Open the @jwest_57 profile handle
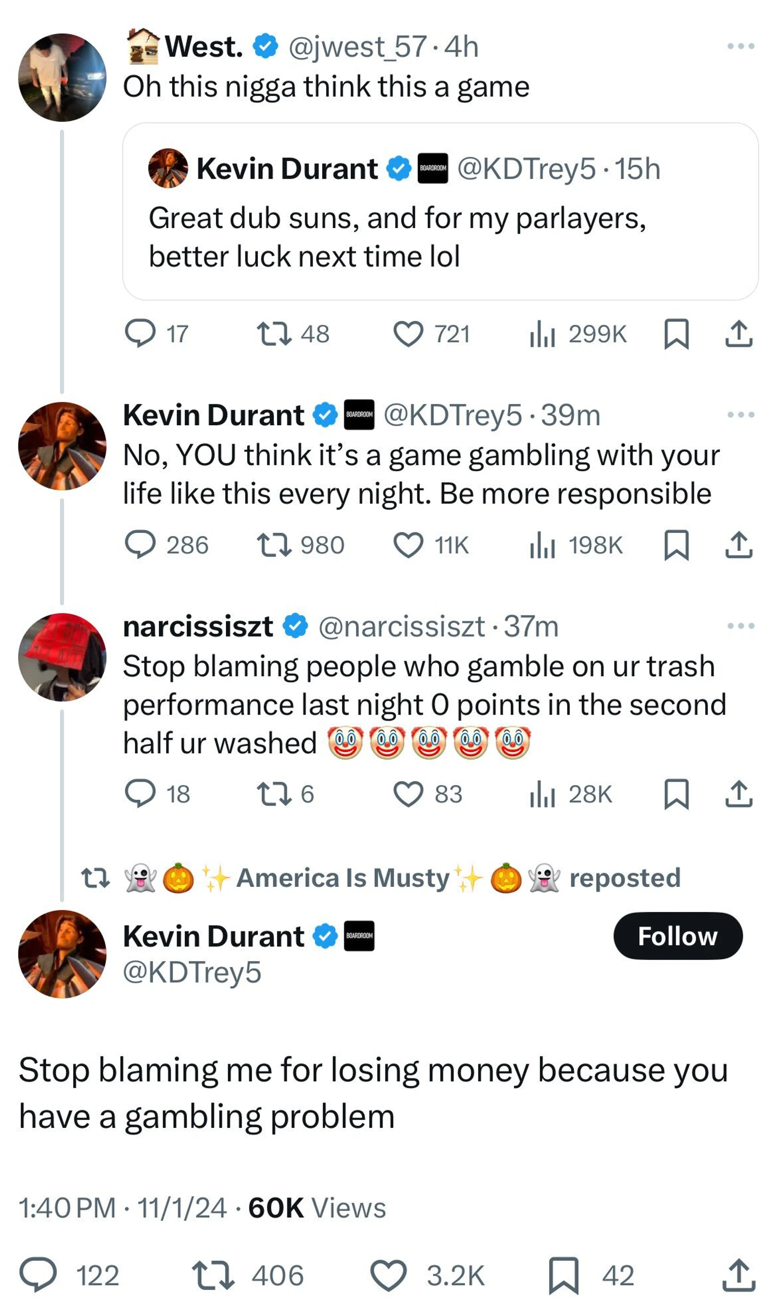Screen dimensions: 776x1316 (x=357, y=47)
